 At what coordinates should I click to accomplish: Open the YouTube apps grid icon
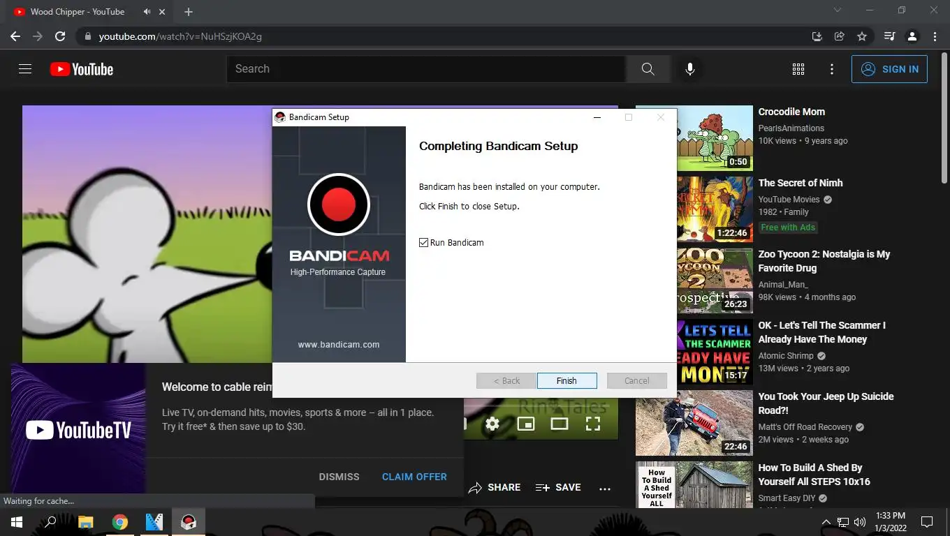[798, 69]
